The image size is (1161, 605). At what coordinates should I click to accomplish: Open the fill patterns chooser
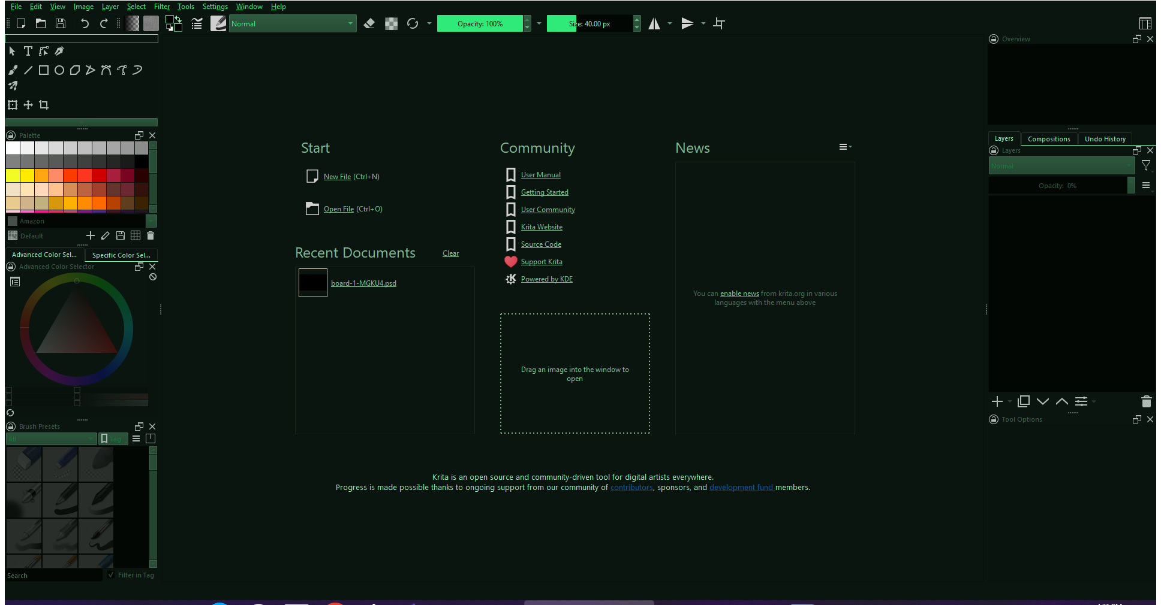[x=151, y=23]
